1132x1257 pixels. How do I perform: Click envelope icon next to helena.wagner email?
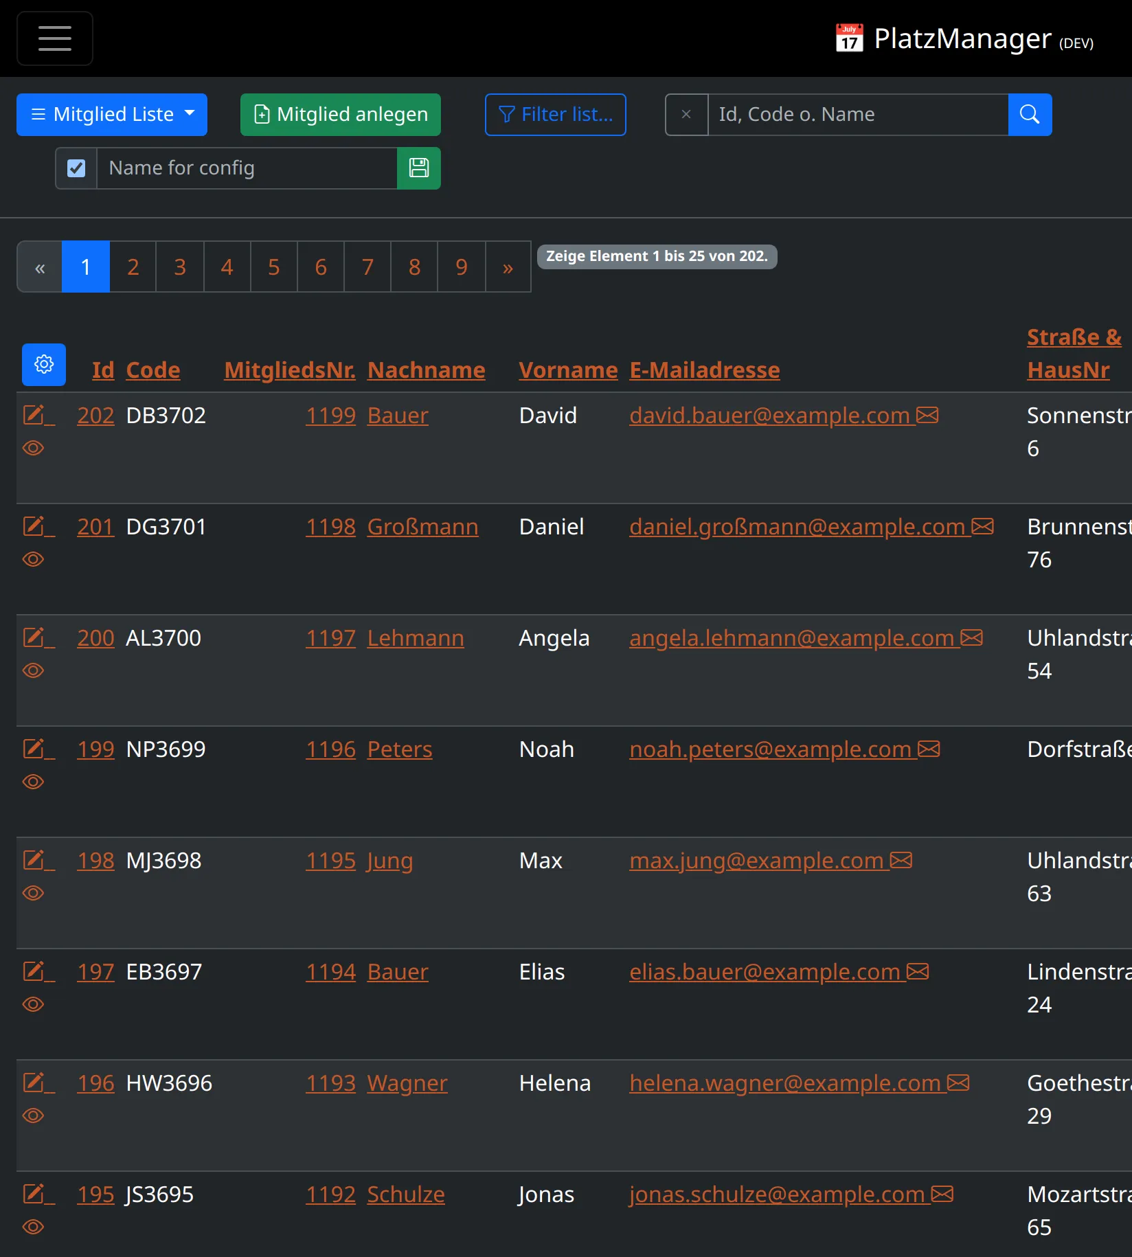coord(958,1083)
